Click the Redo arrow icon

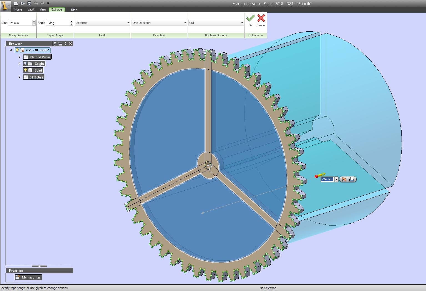click(x=43, y=3)
